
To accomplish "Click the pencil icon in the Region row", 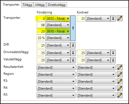I will coord(120,74).
